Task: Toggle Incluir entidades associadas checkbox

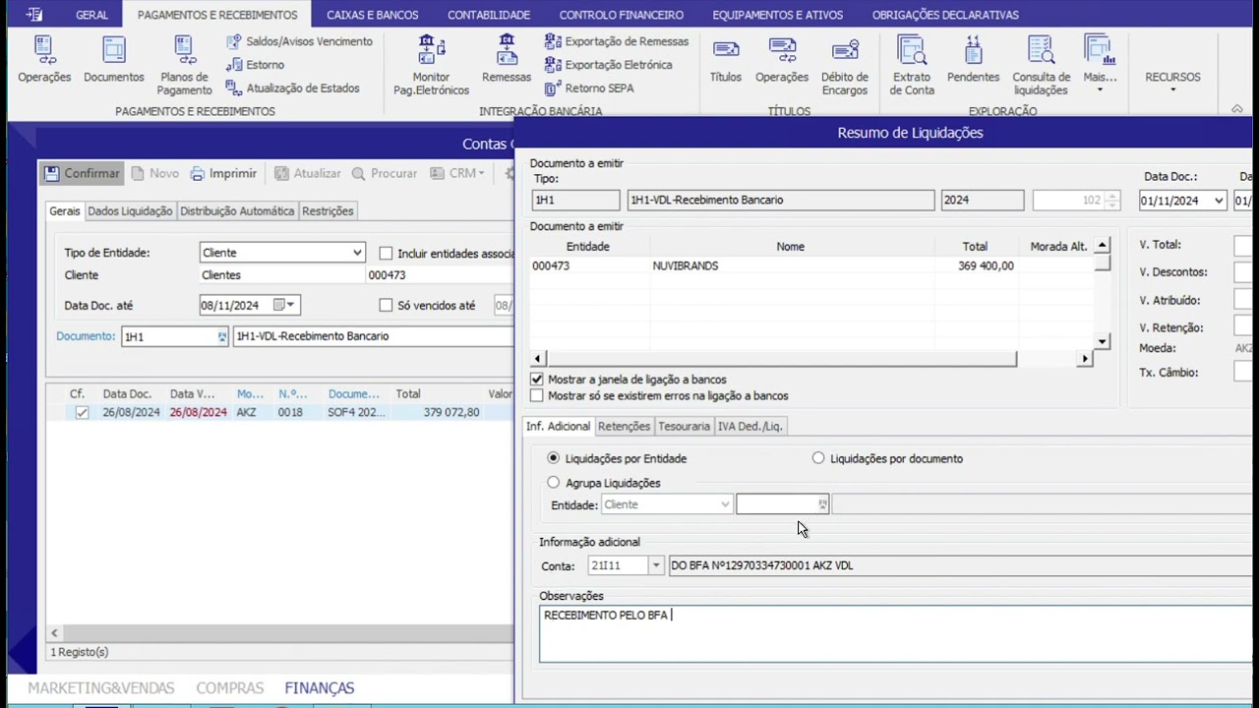Action: [386, 254]
